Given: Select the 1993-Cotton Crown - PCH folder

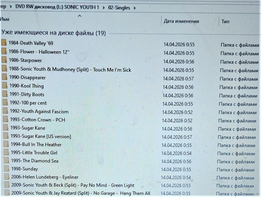Looking at the screenshot, I should (x=38, y=120).
